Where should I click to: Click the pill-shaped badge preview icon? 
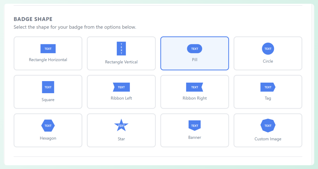point(194,49)
